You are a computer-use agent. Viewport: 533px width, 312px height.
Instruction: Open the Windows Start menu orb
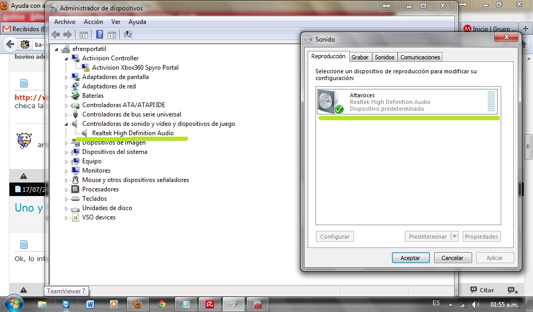[14, 304]
